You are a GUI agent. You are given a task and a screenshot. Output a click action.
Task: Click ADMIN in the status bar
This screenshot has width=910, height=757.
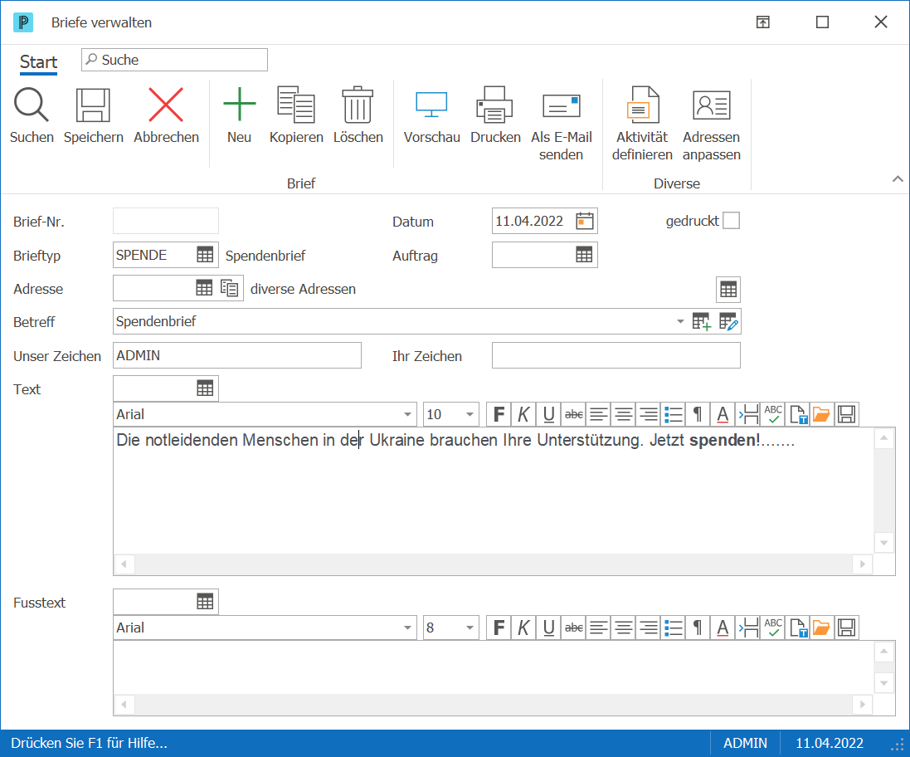(745, 743)
